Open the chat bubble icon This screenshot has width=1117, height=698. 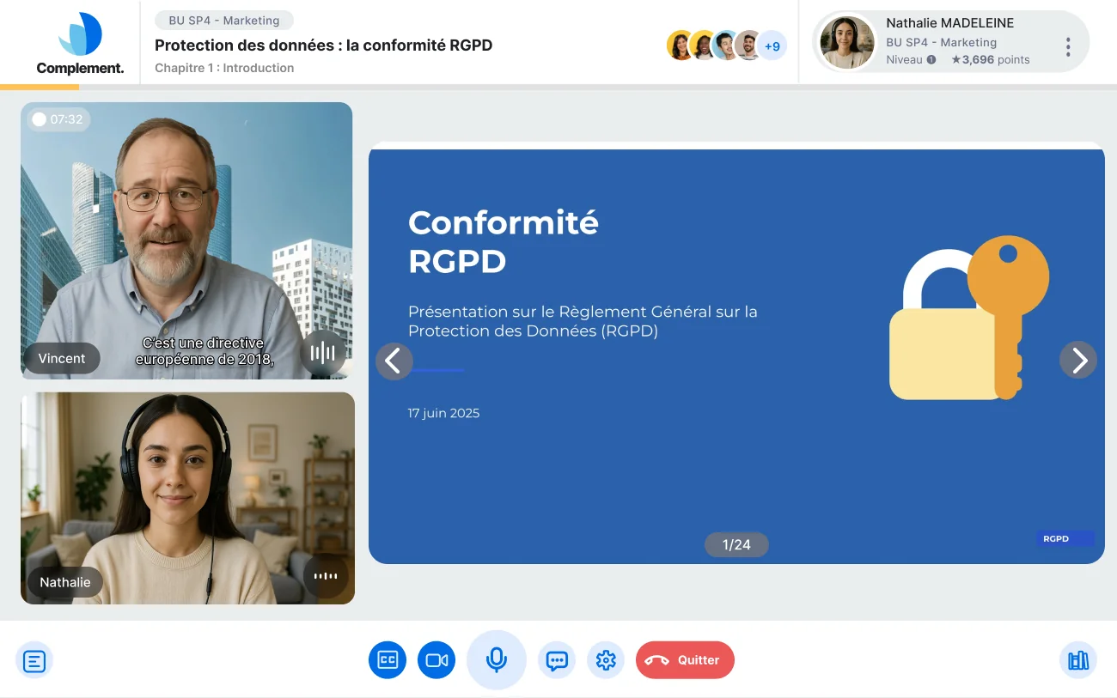(x=557, y=659)
